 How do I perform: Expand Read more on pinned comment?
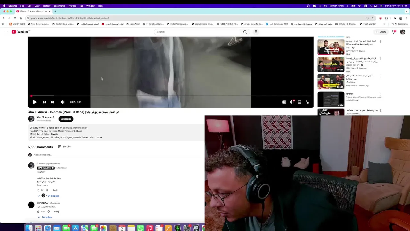pos(42,185)
